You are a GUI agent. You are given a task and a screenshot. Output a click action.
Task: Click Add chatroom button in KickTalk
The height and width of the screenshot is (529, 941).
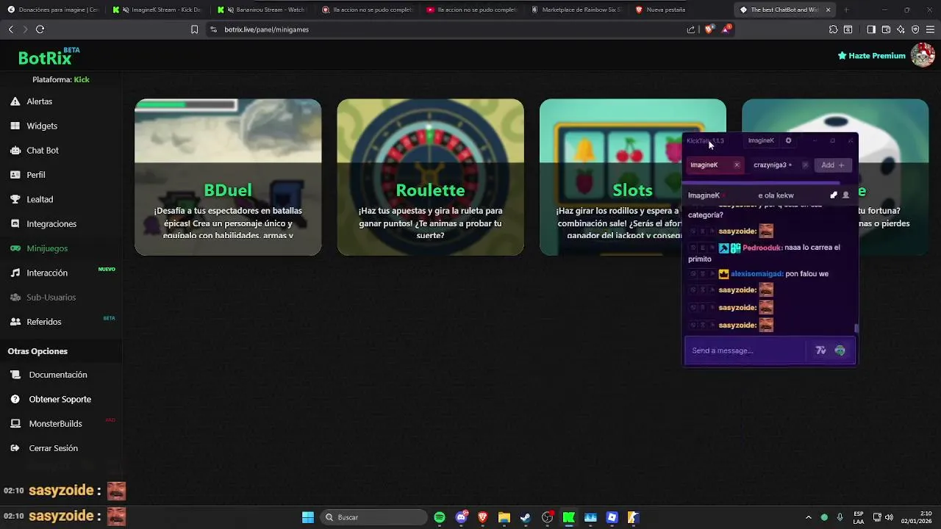[x=832, y=165]
